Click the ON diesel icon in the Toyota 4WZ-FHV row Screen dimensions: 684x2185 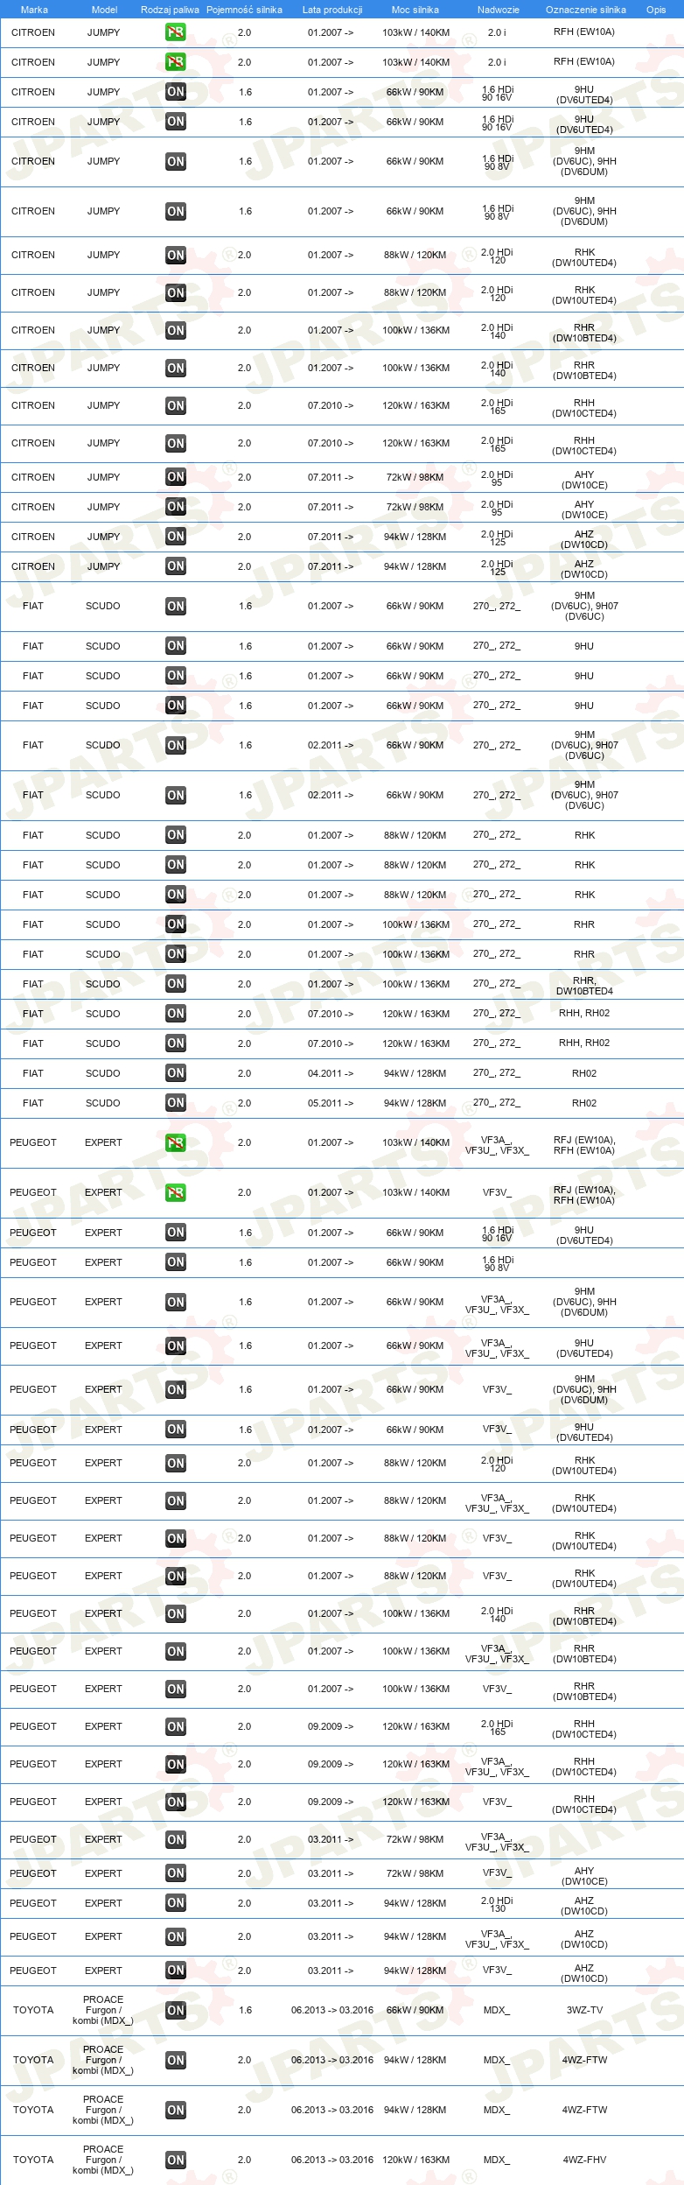point(175,2160)
